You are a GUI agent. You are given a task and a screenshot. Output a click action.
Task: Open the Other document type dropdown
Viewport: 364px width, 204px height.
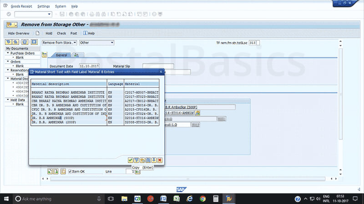[96, 43]
